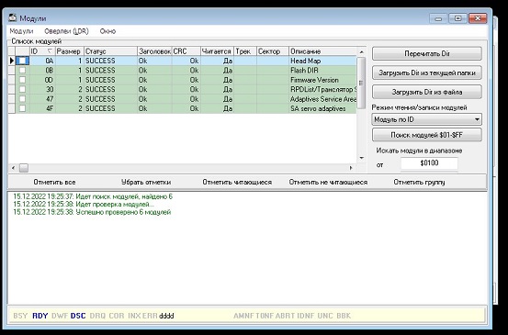Click the Сектор column header
The image size is (508, 335).
tap(273, 51)
